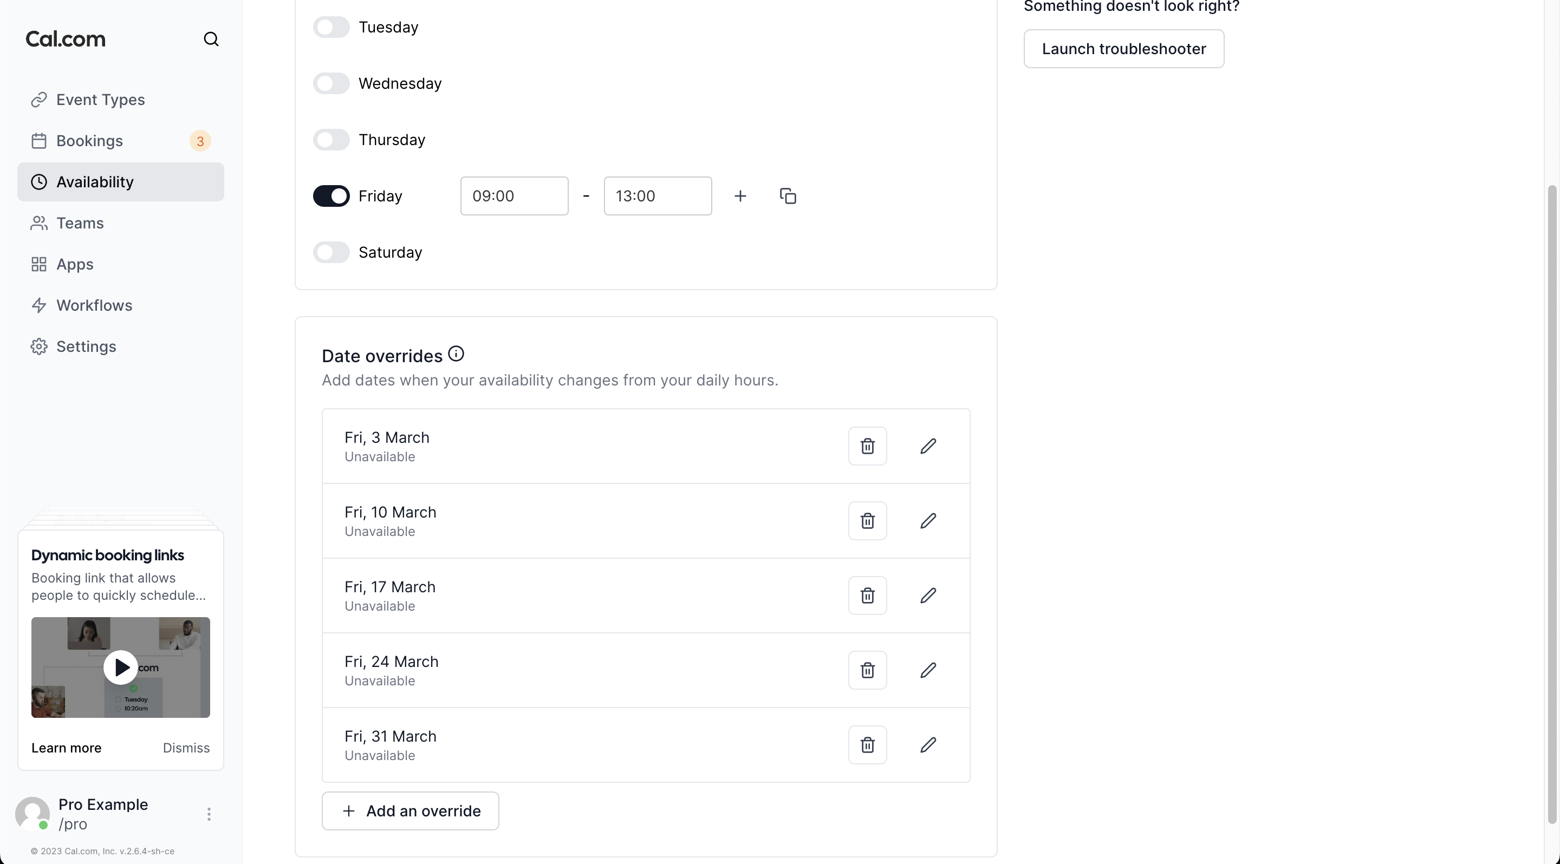Open the 13:00 end time selector
Image resolution: width=1560 pixels, height=864 pixels.
tap(658, 195)
